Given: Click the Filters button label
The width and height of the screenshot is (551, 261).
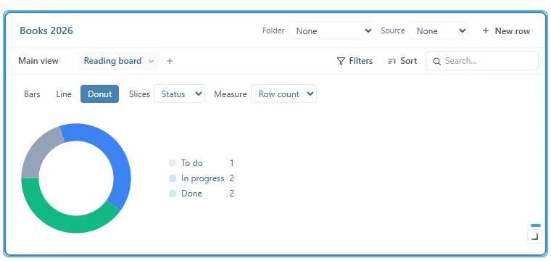Looking at the screenshot, I should pos(361,61).
